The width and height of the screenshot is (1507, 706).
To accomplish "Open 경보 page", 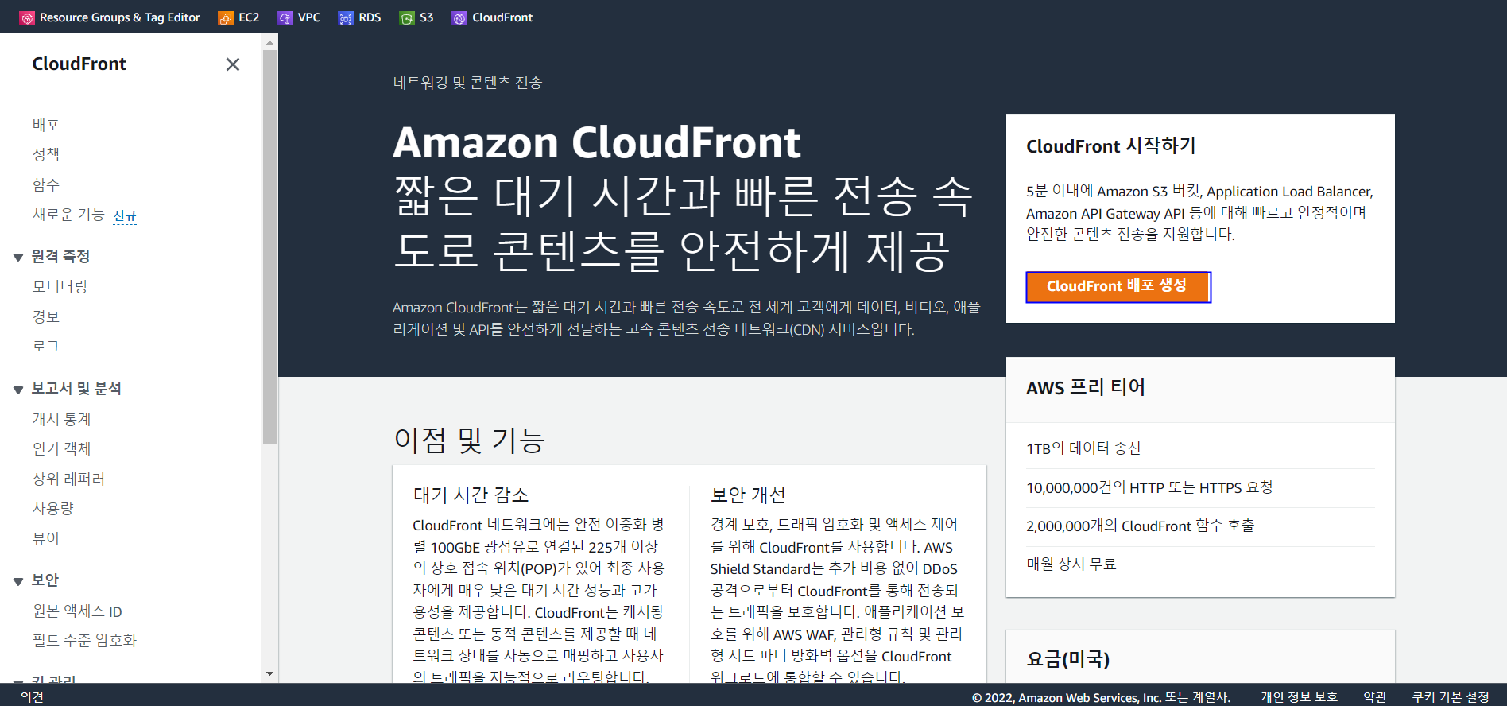I will point(46,316).
